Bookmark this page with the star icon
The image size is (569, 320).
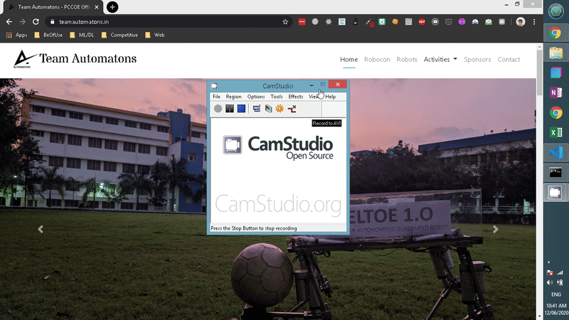pos(285,22)
